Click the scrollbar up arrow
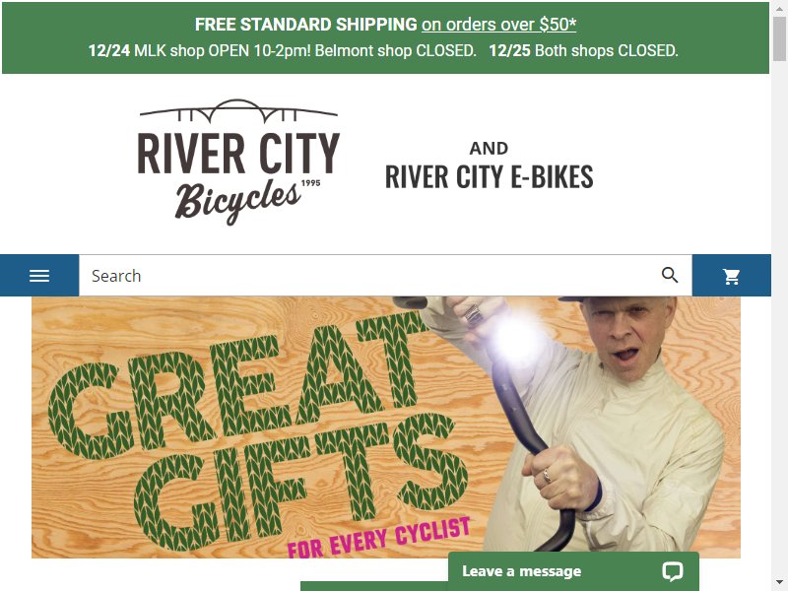 point(779,8)
